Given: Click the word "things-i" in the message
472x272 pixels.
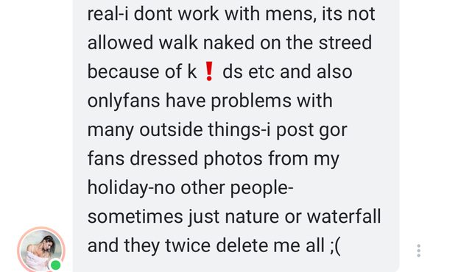Looking at the screenshot, I should pos(239,130).
